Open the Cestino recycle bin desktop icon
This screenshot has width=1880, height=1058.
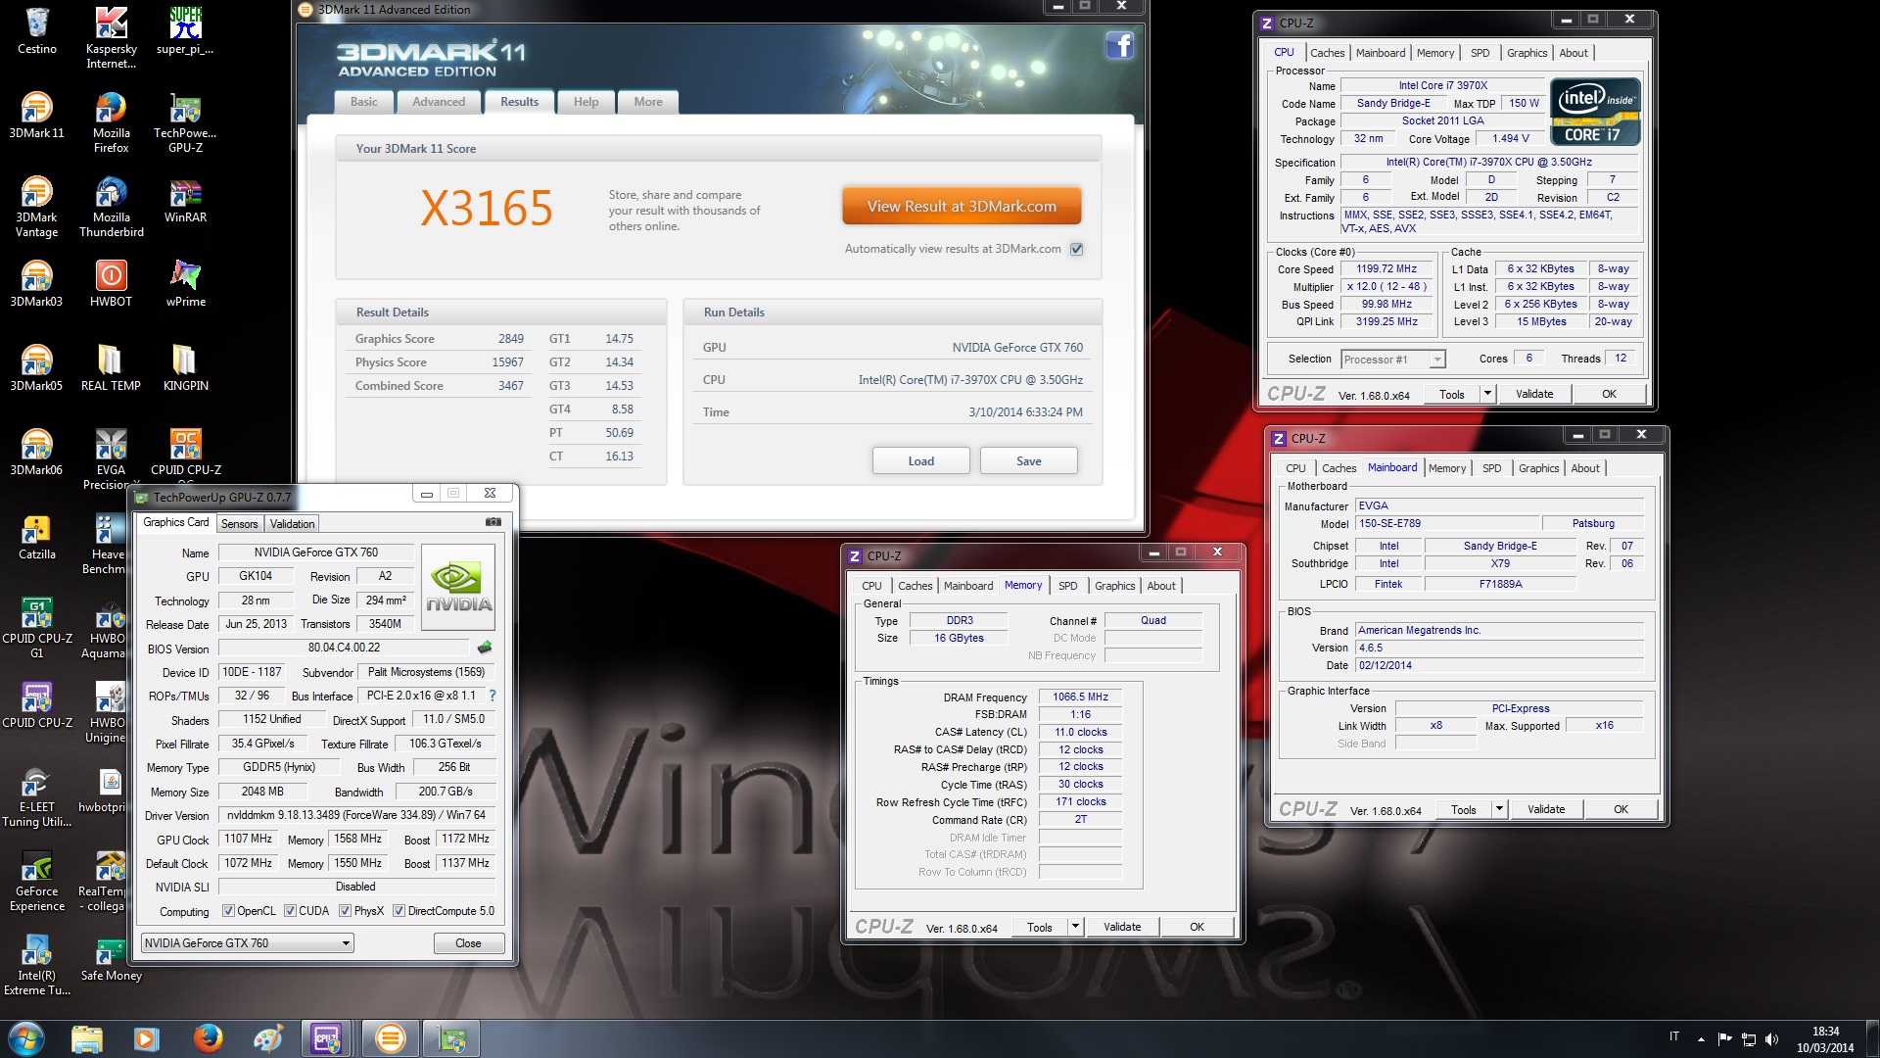(36, 30)
